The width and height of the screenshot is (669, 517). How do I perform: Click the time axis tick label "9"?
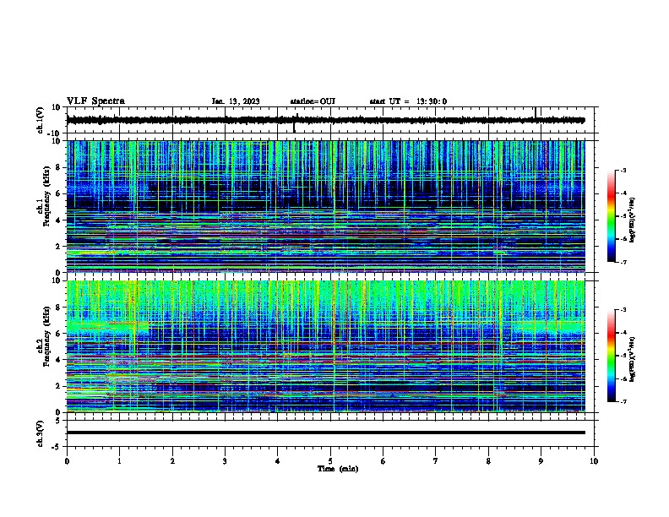click(541, 461)
